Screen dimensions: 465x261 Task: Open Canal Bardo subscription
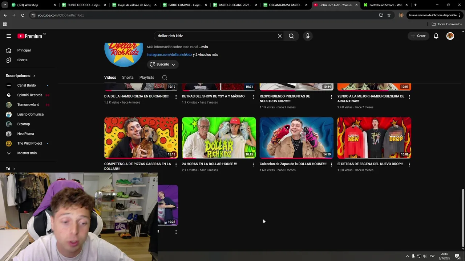tap(27, 86)
